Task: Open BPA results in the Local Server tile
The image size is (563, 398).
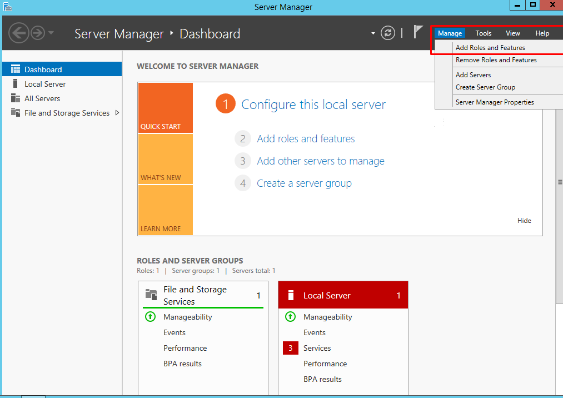Action: (x=322, y=379)
